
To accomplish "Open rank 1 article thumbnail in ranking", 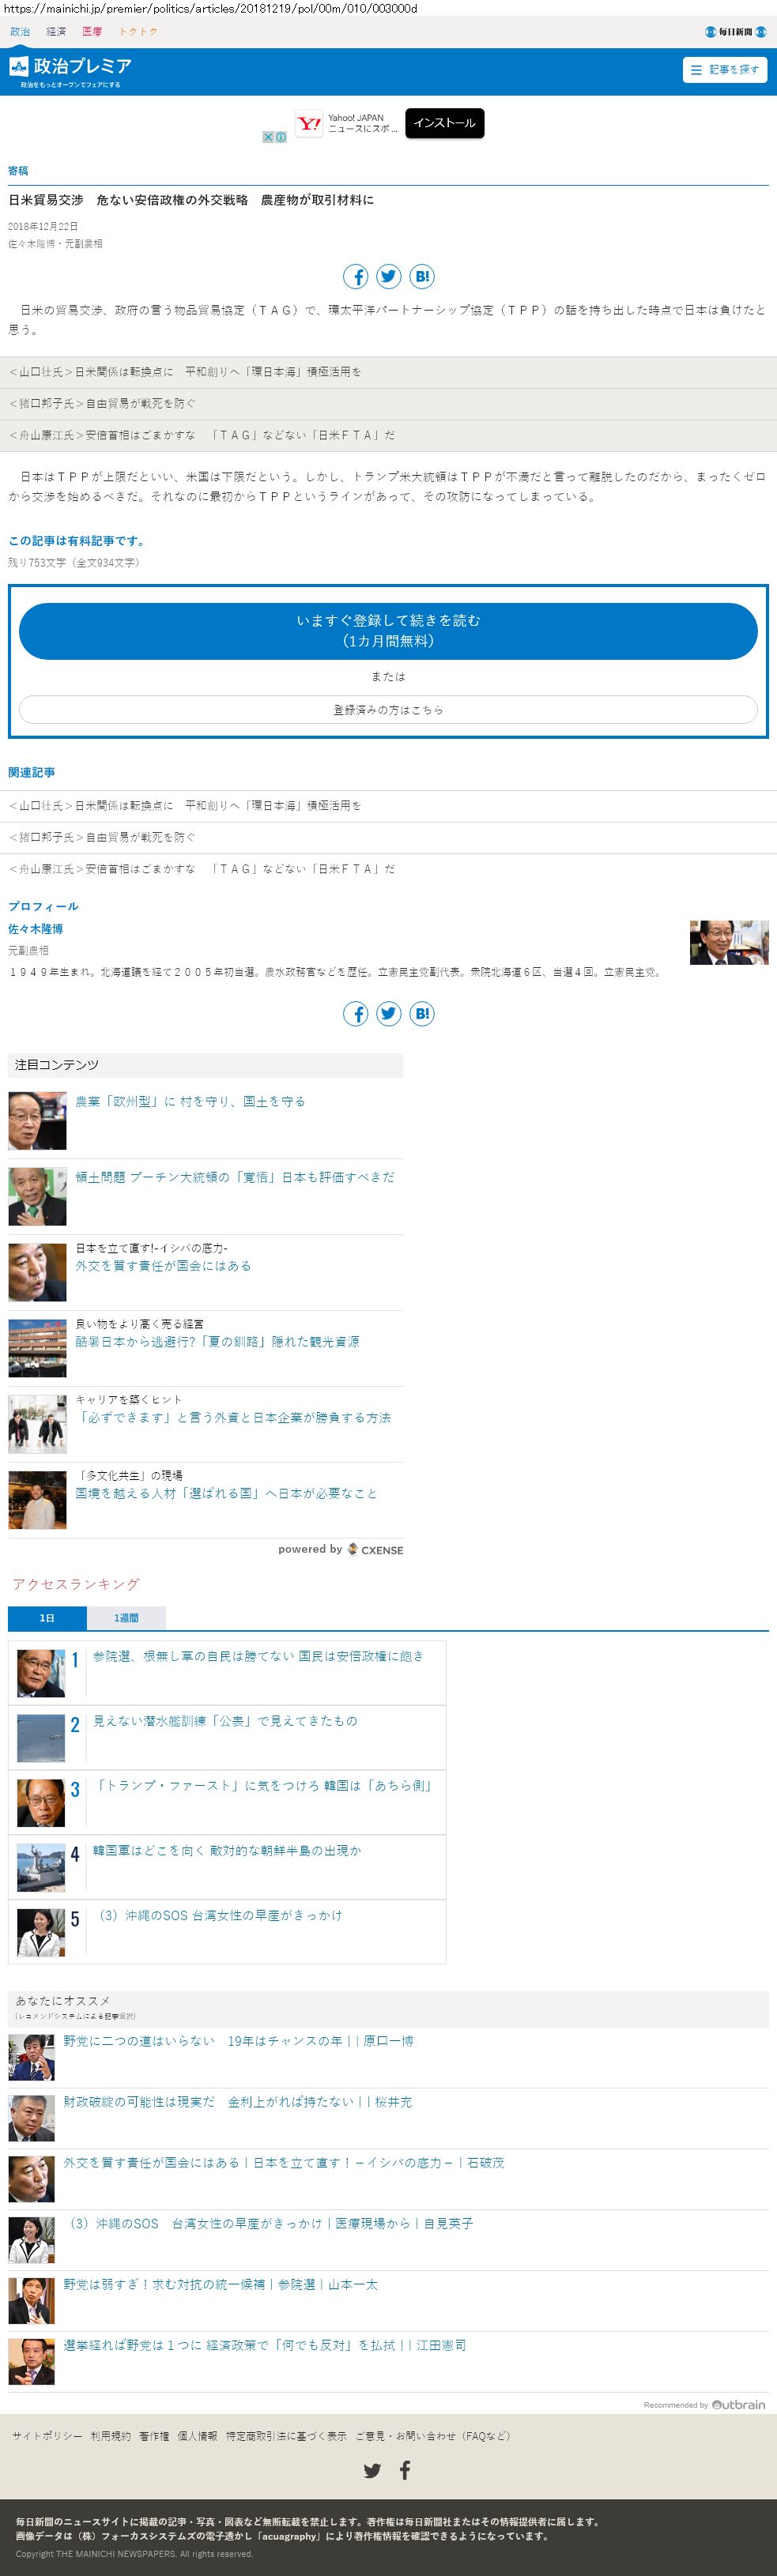I will pos(41,1673).
